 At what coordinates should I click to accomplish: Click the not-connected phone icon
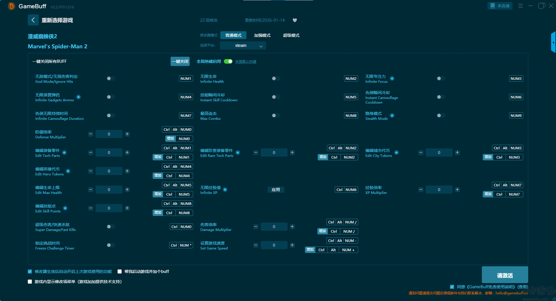pos(492,6)
